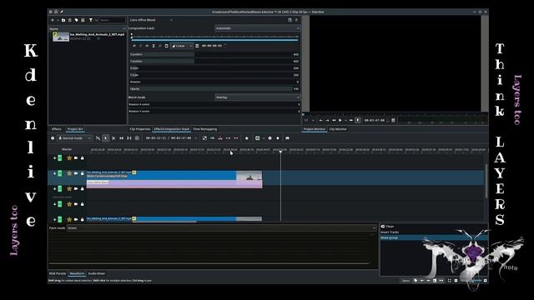Viewport: 534px width, 300px height.
Task: Expand the dropdown arrow beside the filter icon
Action: click(x=97, y=20)
